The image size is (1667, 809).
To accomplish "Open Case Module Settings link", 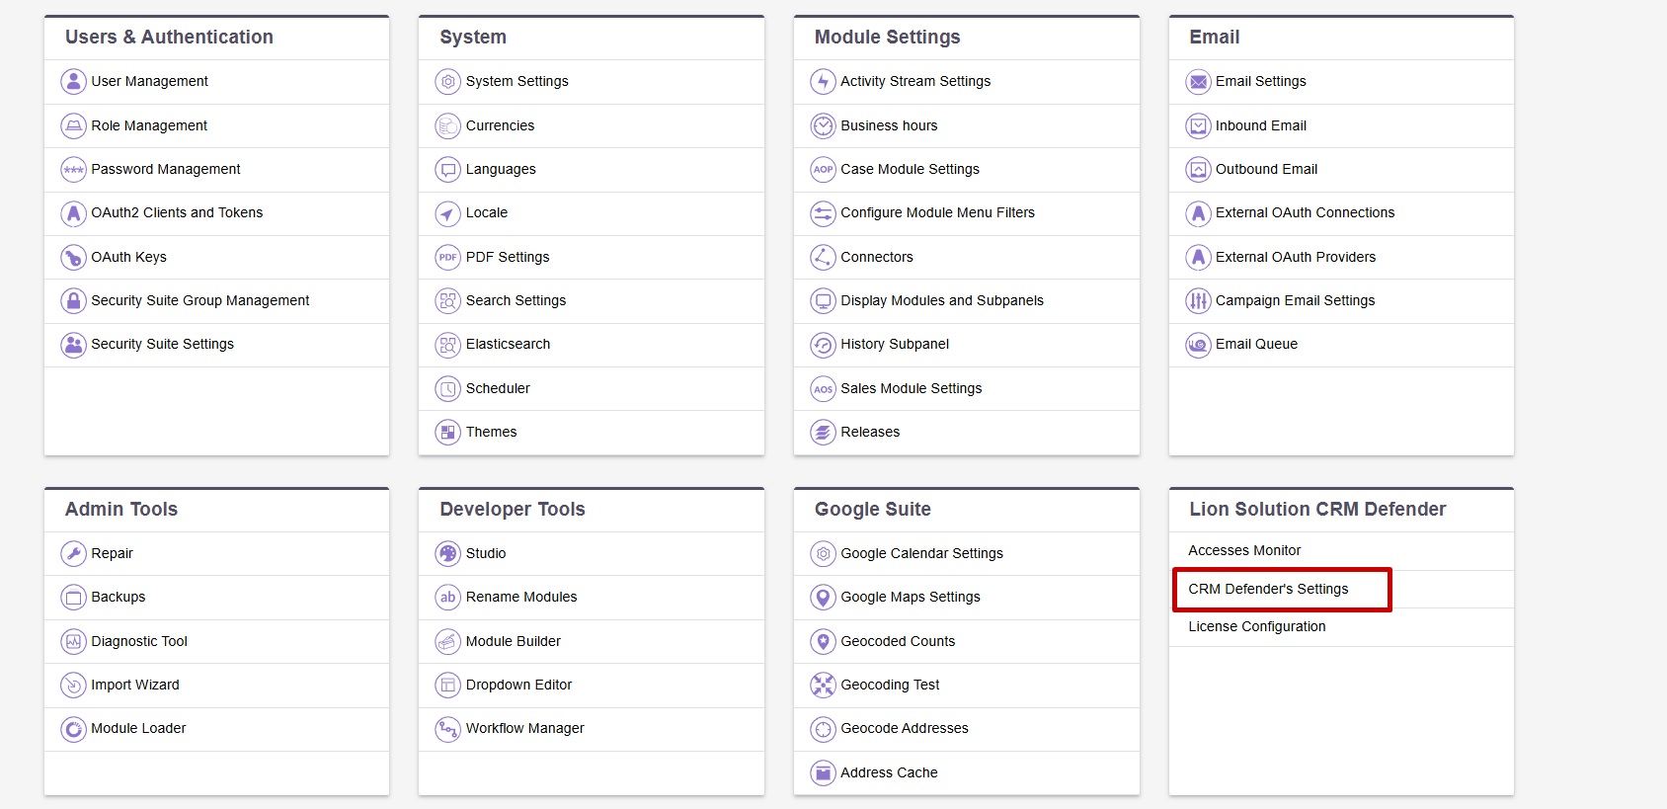I will point(910,169).
